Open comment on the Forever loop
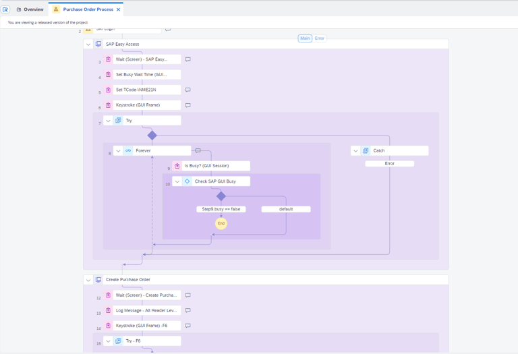Image resolution: width=518 pixels, height=354 pixels. coord(198,150)
